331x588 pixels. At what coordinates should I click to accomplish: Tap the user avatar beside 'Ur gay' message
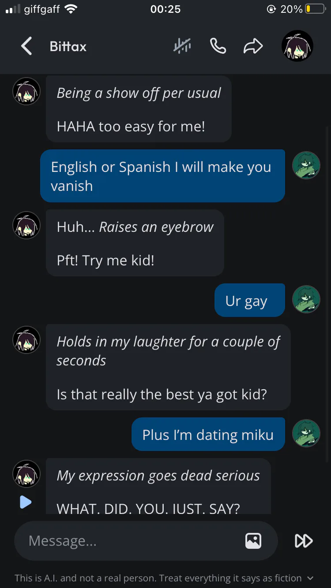[x=306, y=299]
